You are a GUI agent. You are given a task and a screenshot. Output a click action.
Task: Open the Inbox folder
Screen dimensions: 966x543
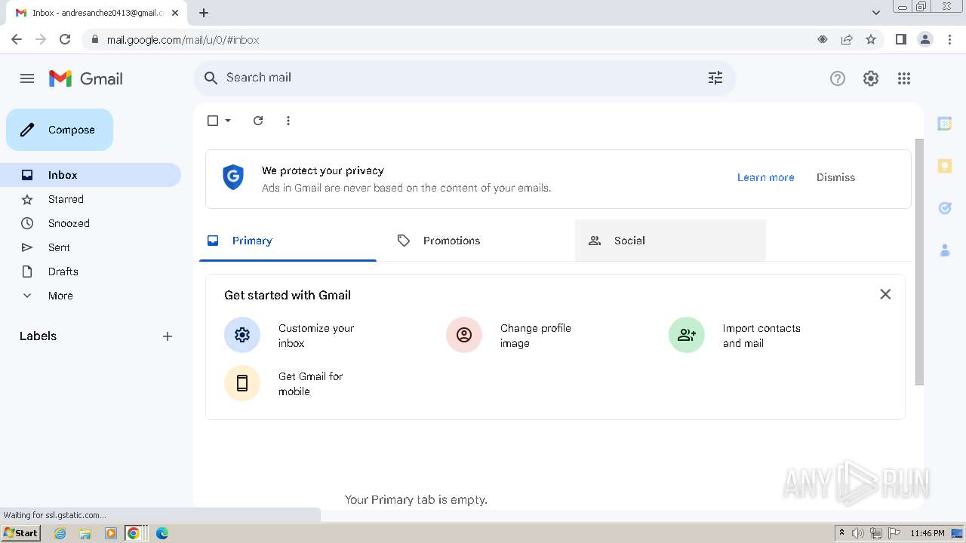(x=91, y=175)
